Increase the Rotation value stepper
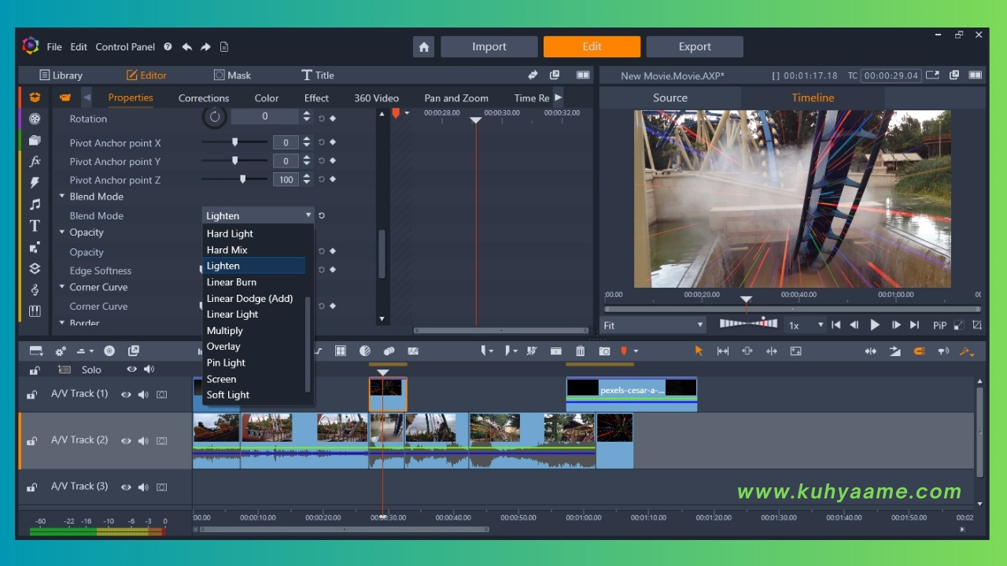The image size is (1007, 566). coord(306,113)
